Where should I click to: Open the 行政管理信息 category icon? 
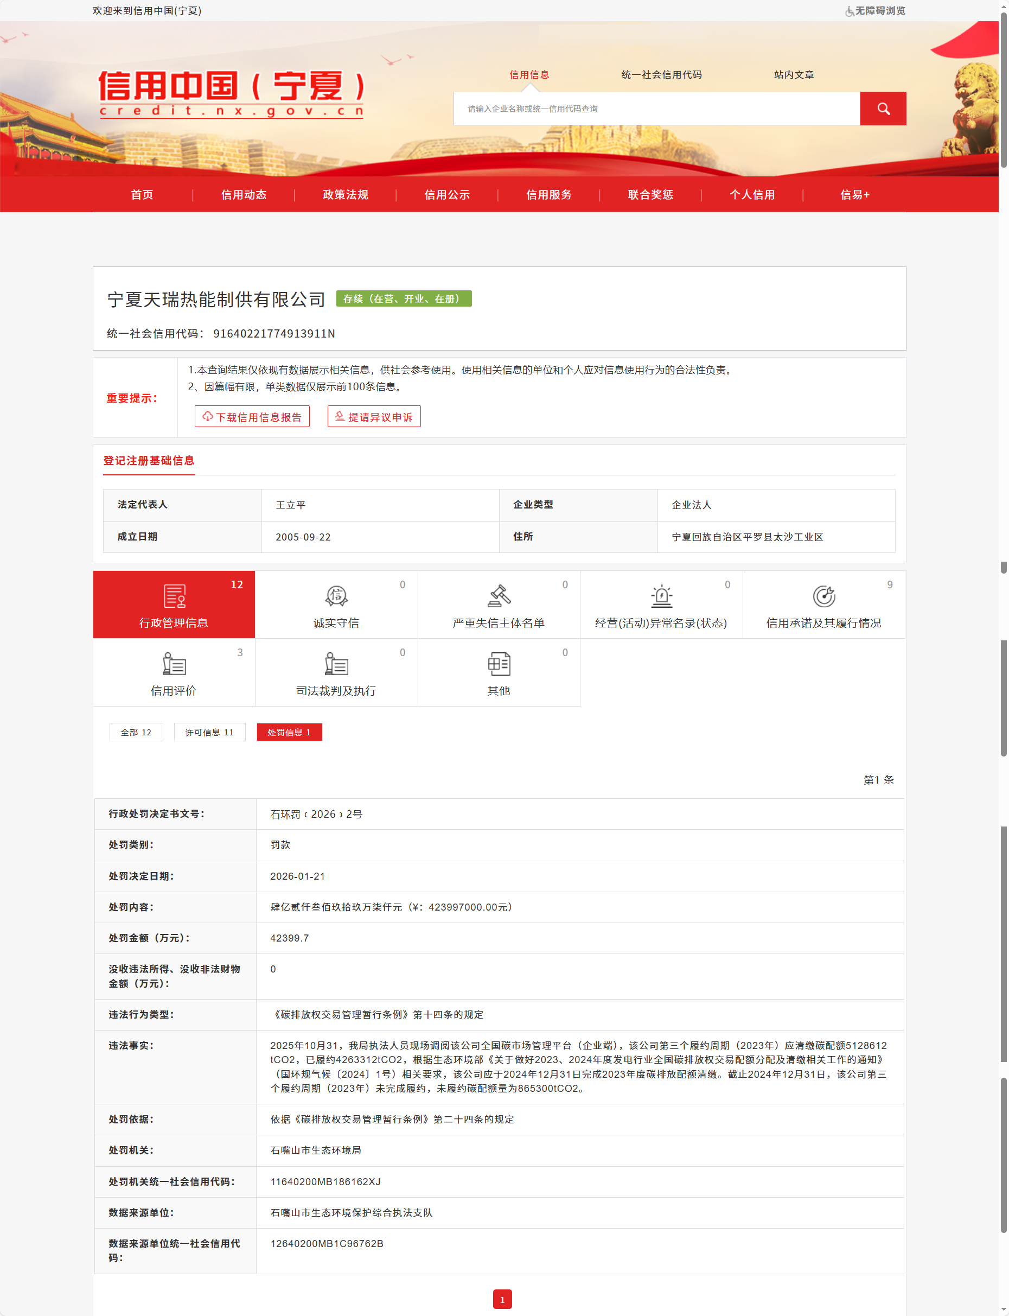click(x=174, y=596)
